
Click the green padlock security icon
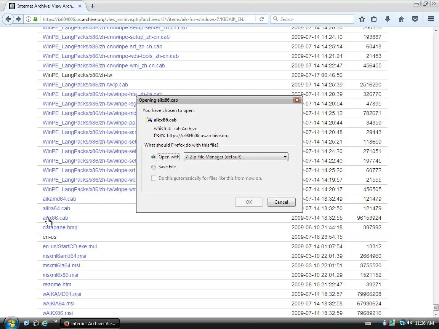click(35, 19)
